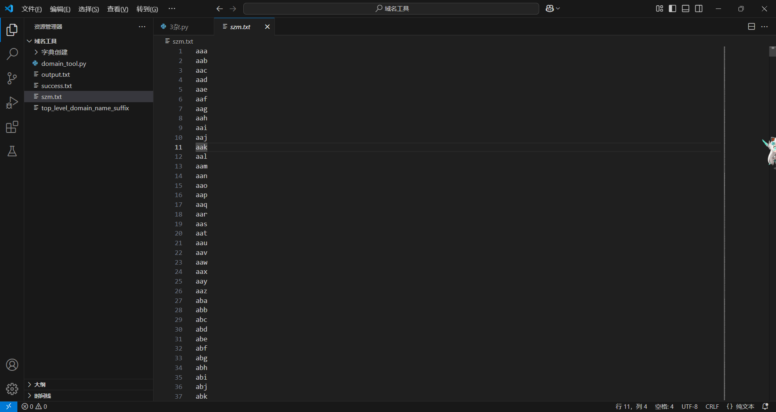Toggle primary side bar visibility

pyautogui.click(x=673, y=8)
